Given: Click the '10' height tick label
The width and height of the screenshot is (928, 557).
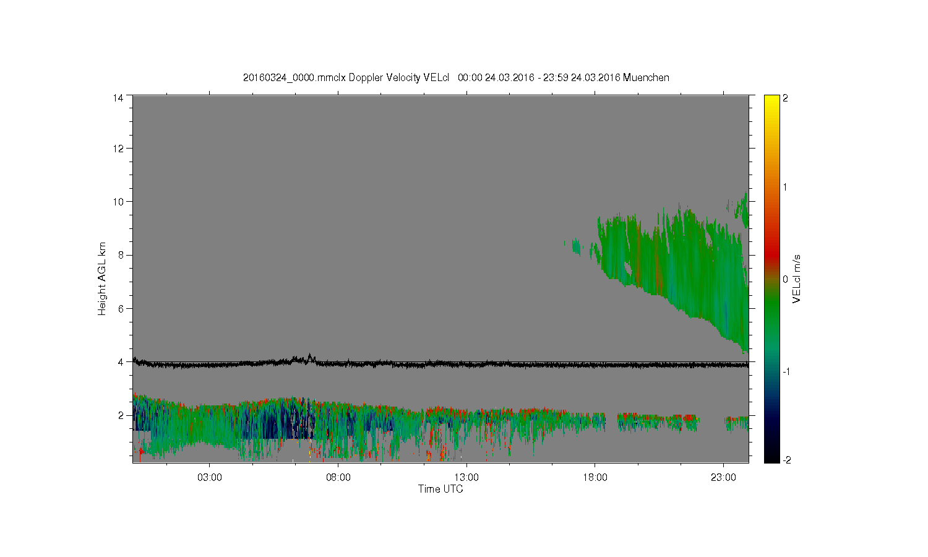Looking at the screenshot, I should [118, 202].
